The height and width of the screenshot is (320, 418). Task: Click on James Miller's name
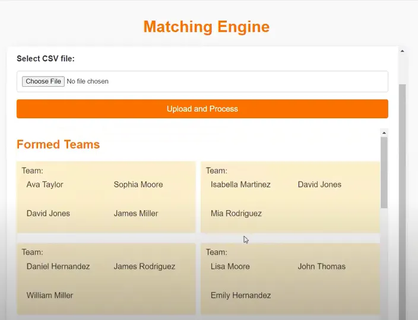click(135, 214)
